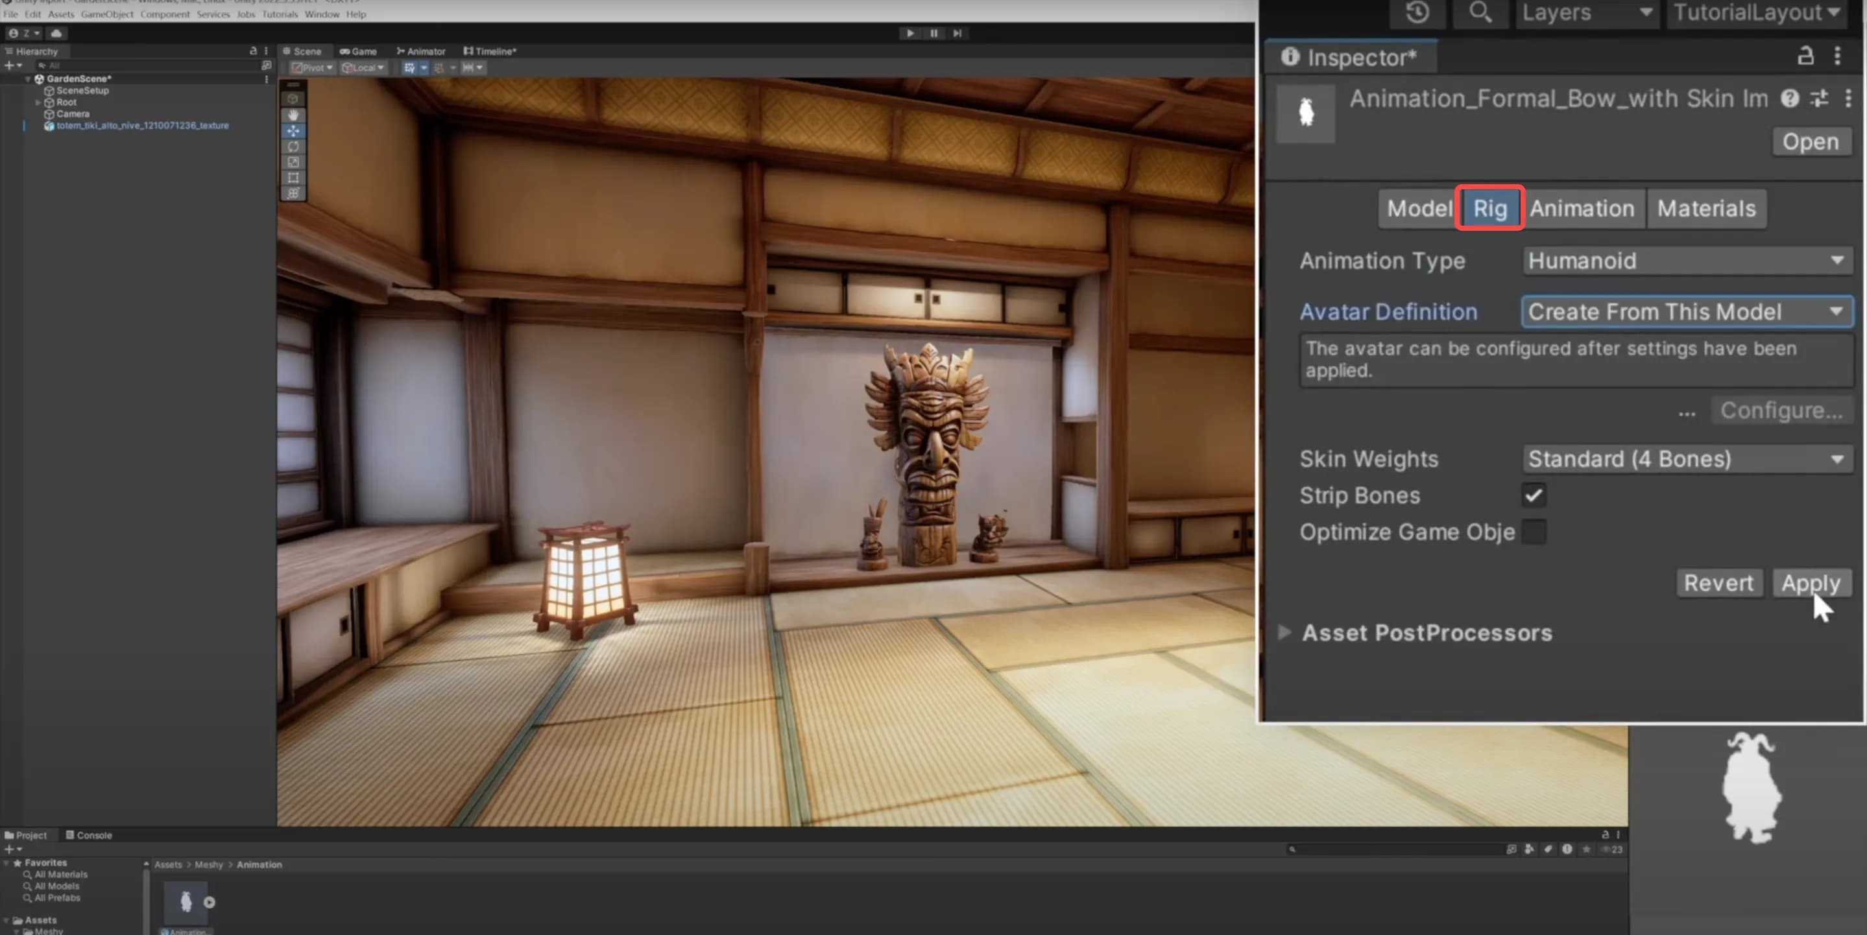Select the Rotate tool
Image resolution: width=1867 pixels, height=935 pixels.
[293, 147]
